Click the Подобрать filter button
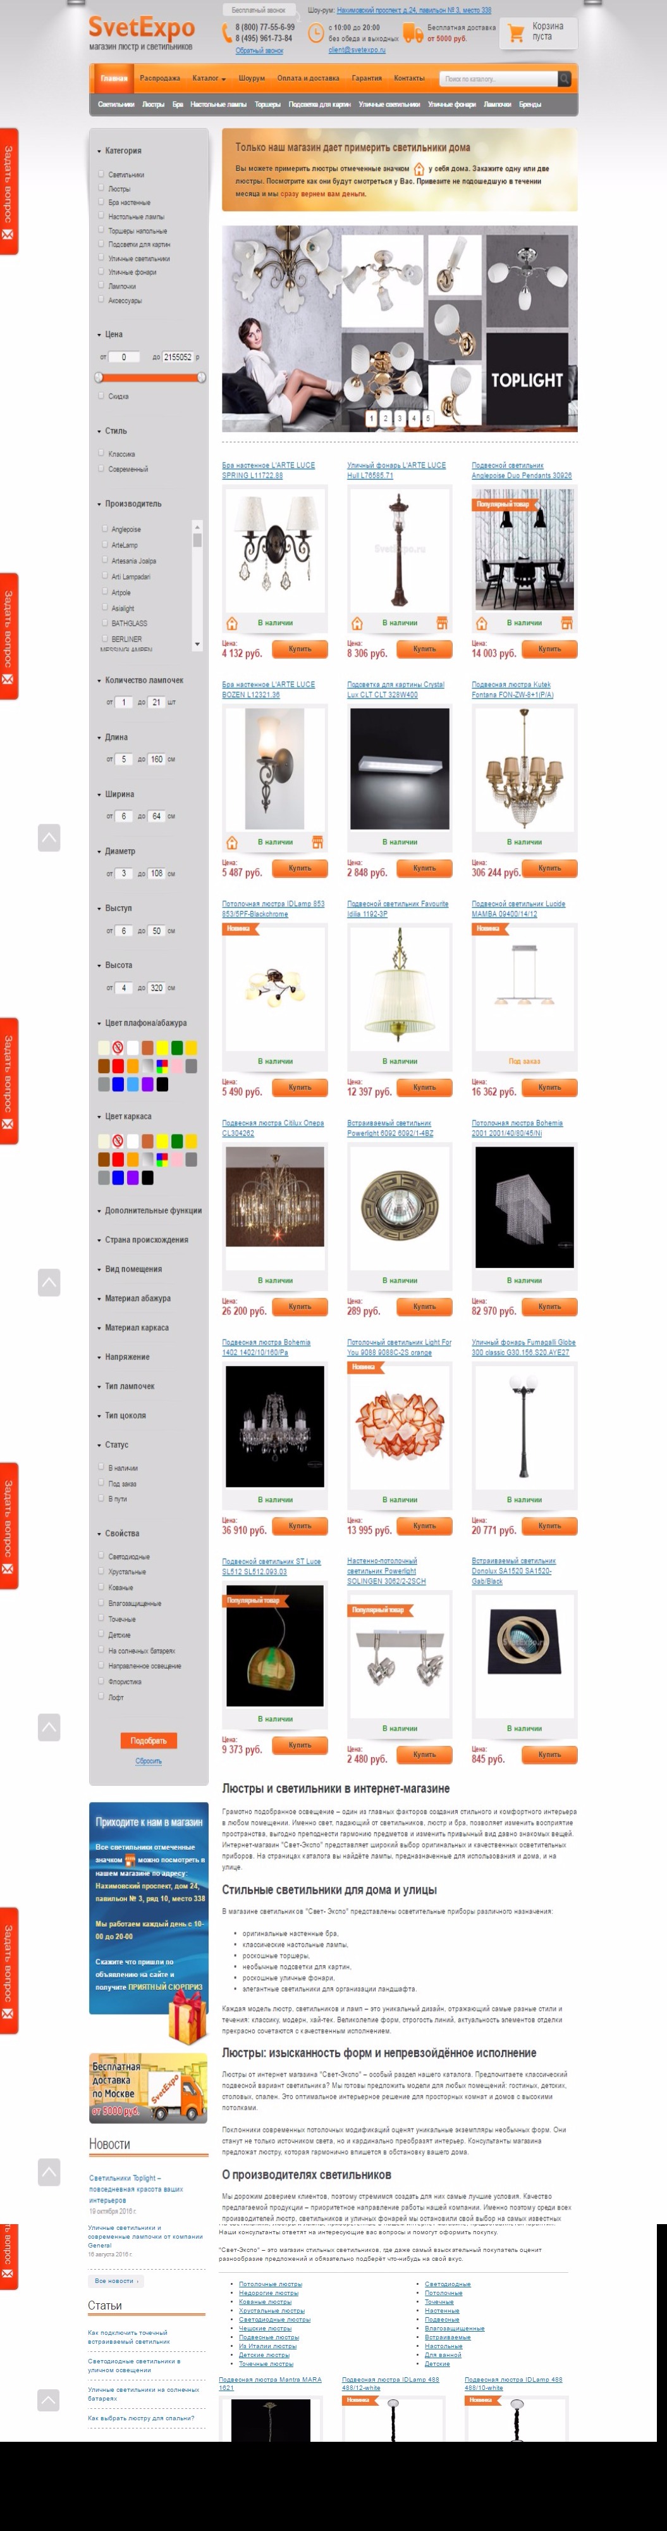This screenshot has width=667, height=2531. pyautogui.click(x=149, y=1740)
